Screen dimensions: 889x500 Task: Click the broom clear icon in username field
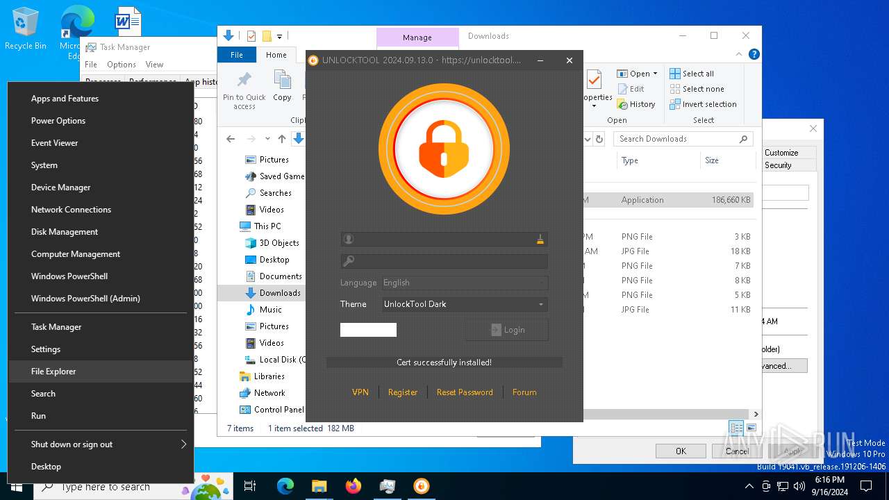click(x=540, y=240)
